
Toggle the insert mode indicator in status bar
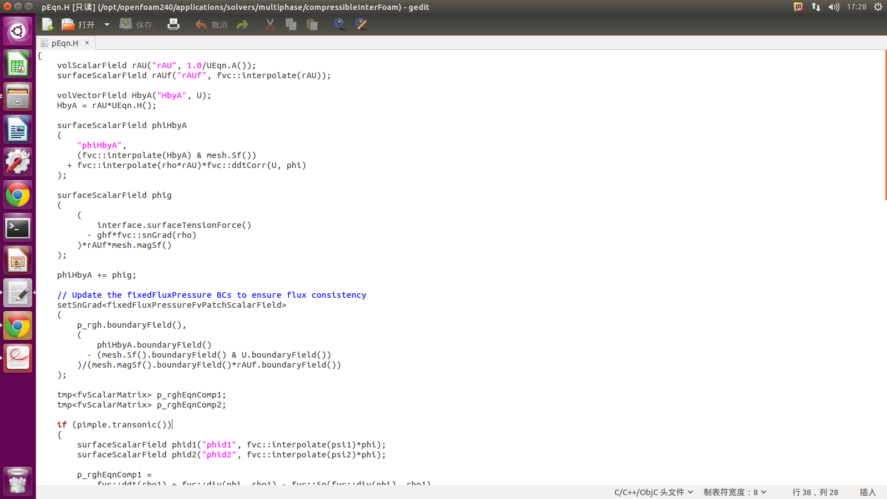868,492
